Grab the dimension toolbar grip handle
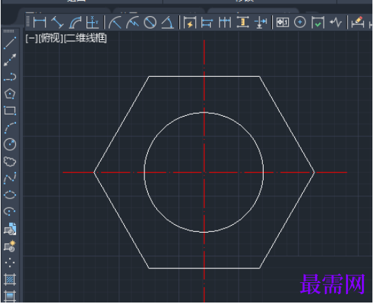 click(28, 22)
